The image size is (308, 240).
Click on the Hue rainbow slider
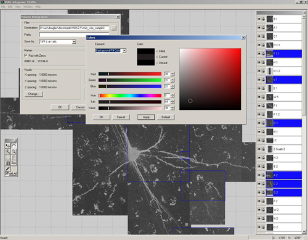130,96
